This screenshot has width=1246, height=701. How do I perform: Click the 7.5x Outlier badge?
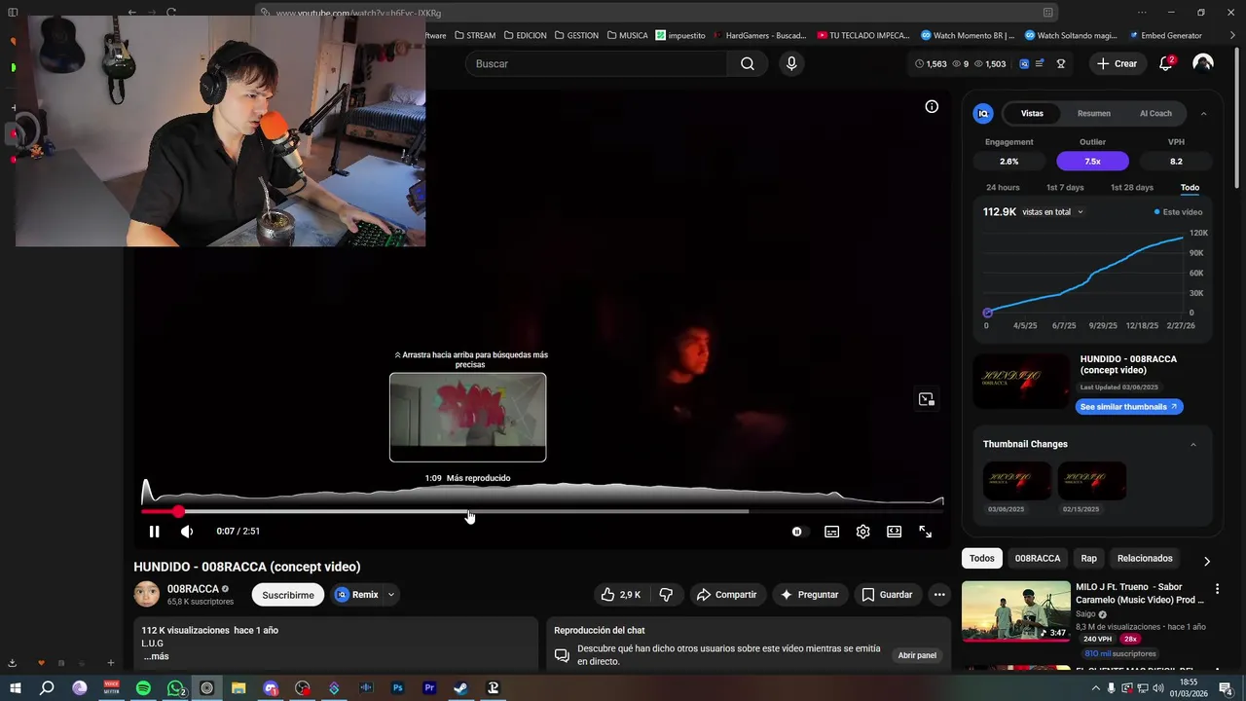coord(1092,162)
